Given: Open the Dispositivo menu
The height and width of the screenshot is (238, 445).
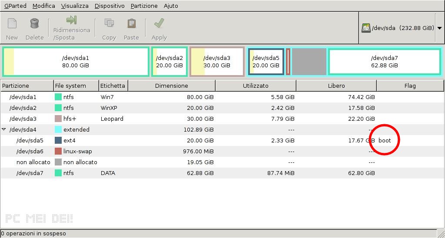Looking at the screenshot, I should pos(110,6).
